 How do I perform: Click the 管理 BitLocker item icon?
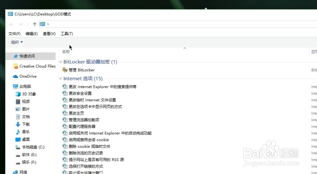65,70
